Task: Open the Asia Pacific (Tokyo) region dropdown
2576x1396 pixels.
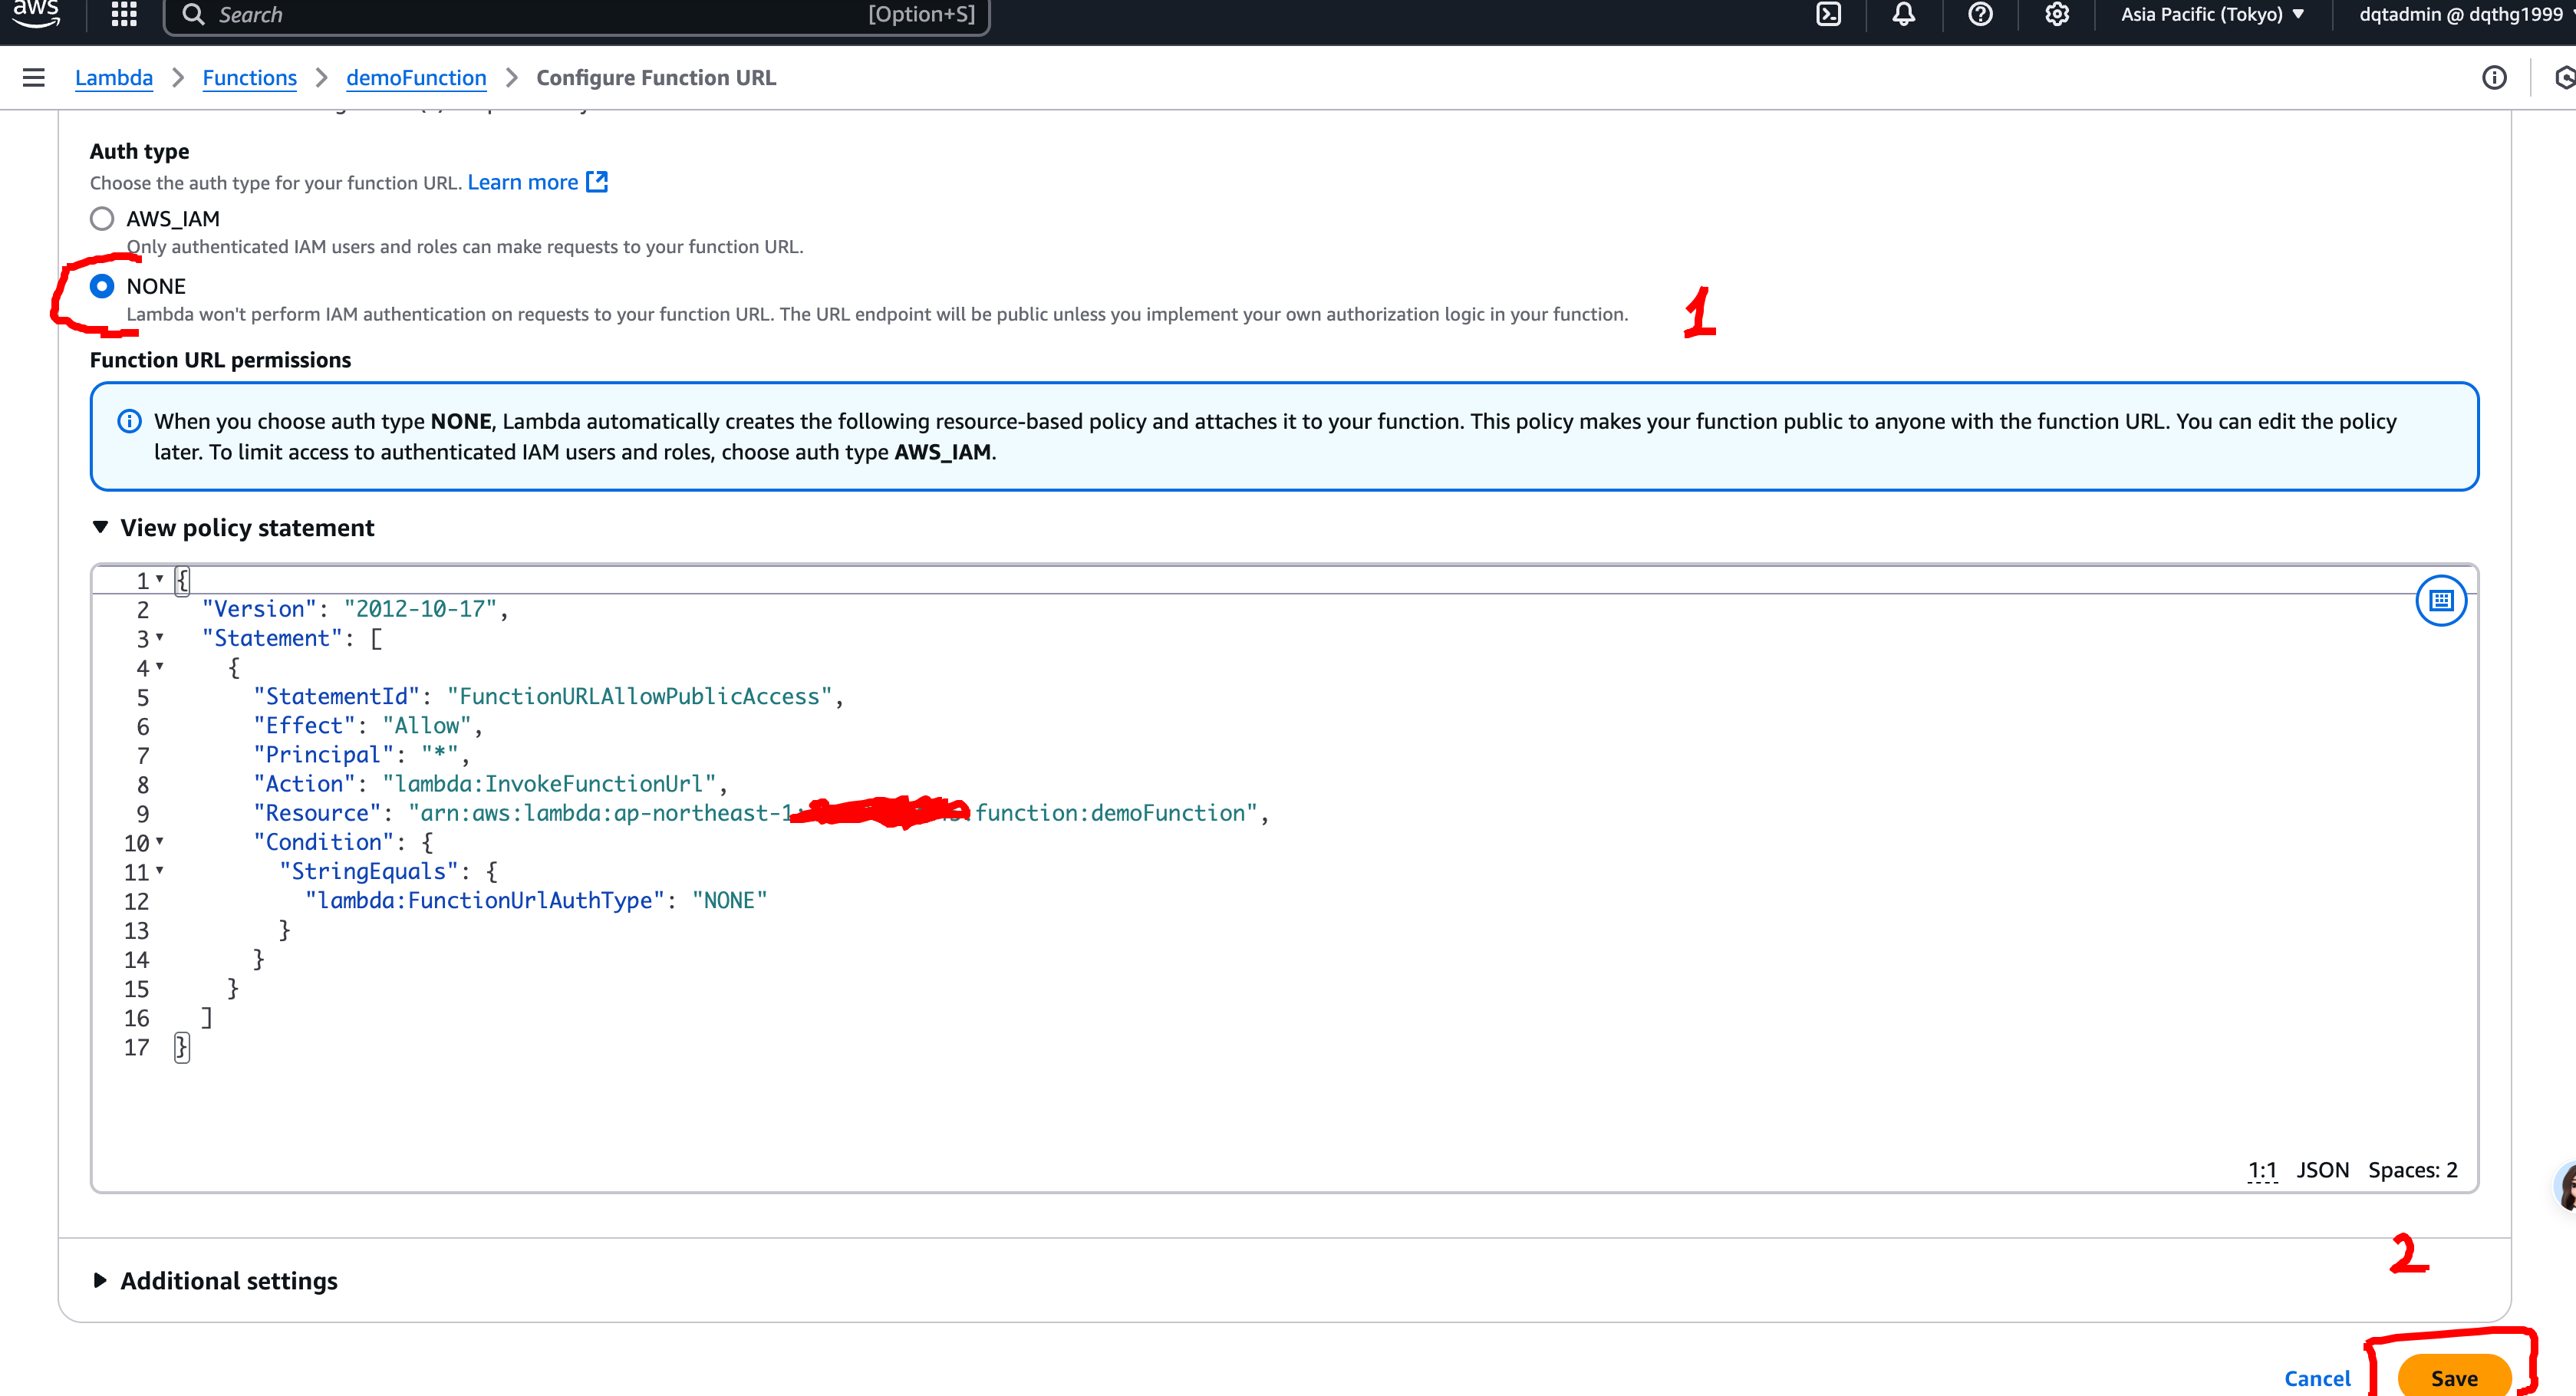Action: click(2212, 14)
